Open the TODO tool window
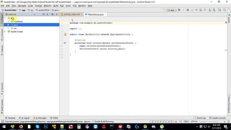231x130 pixels. pos(54,118)
